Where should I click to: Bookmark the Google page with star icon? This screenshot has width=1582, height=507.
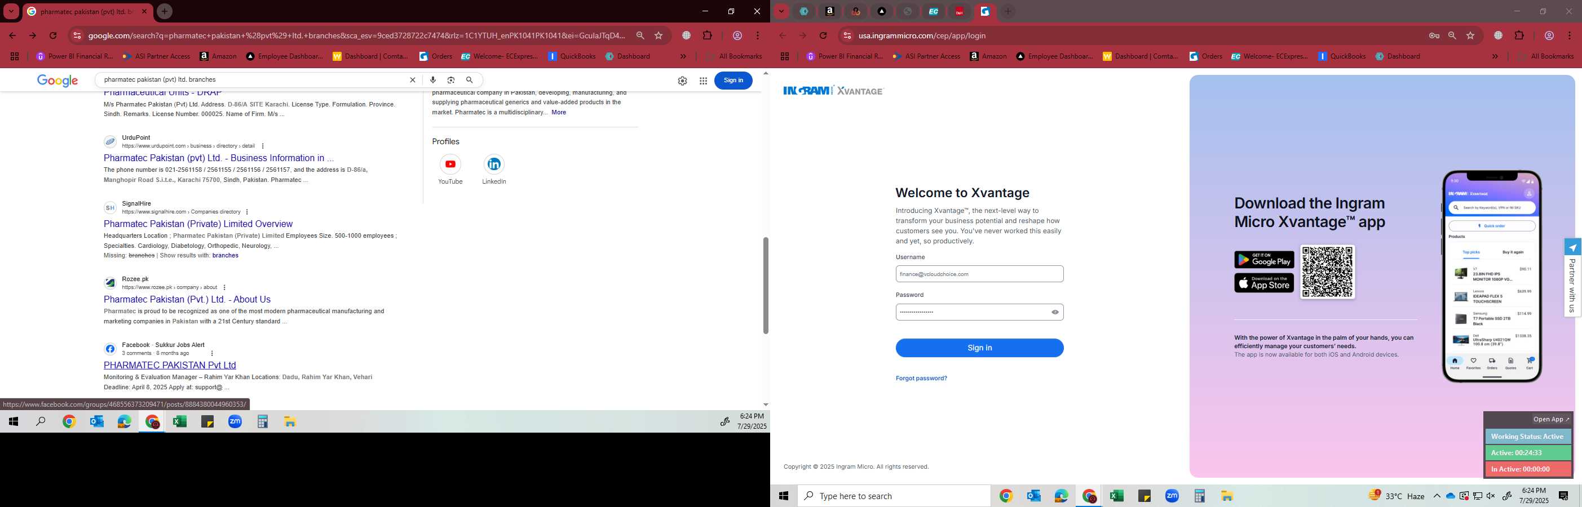pos(659,35)
